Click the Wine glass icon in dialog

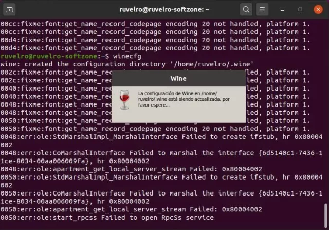coord(124,99)
